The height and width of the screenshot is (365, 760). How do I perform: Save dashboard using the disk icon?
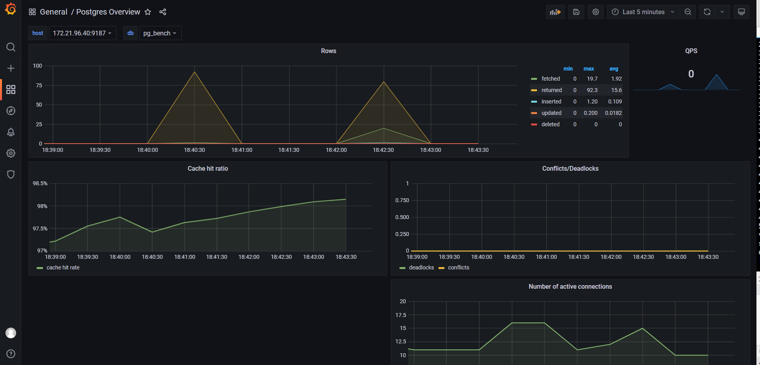tap(576, 12)
